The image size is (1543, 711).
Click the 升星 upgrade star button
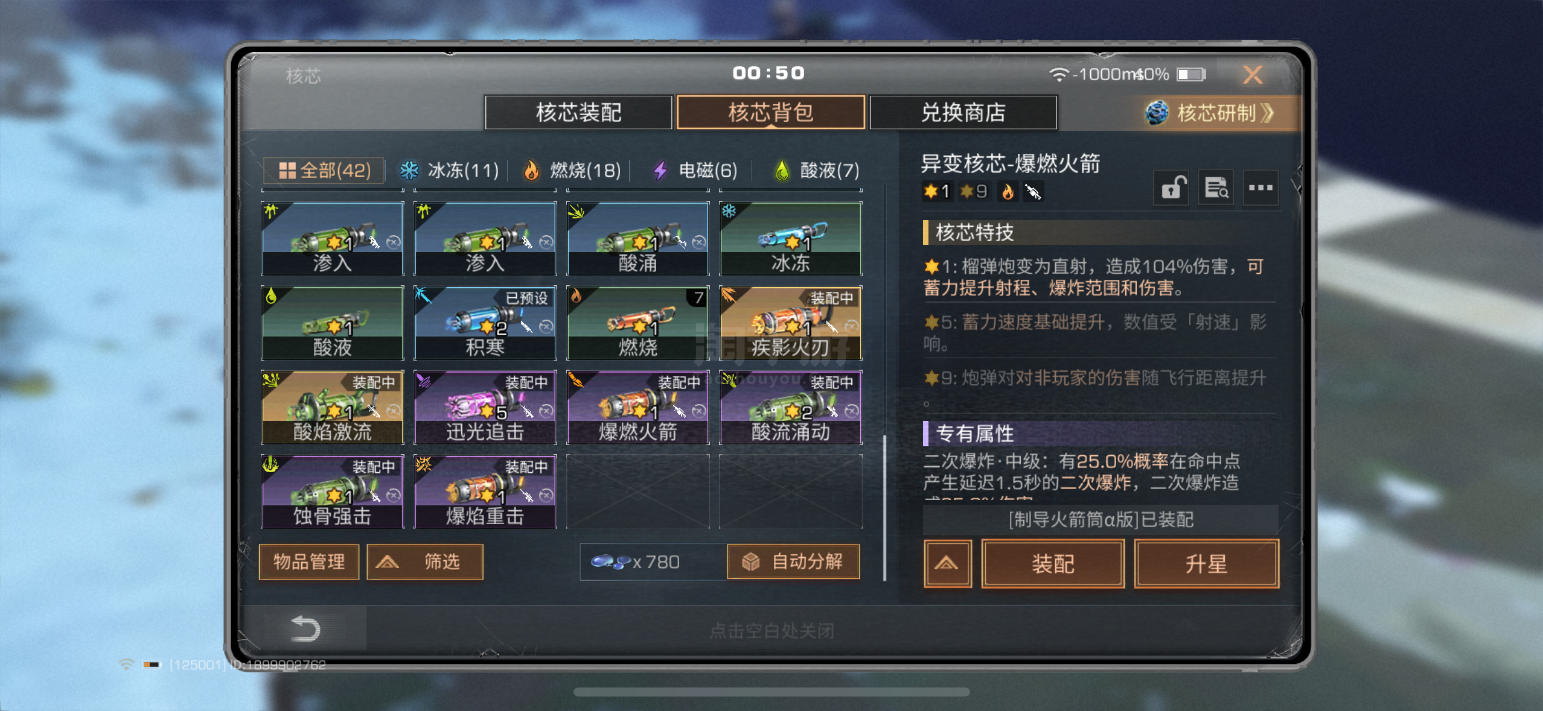click(x=1206, y=564)
